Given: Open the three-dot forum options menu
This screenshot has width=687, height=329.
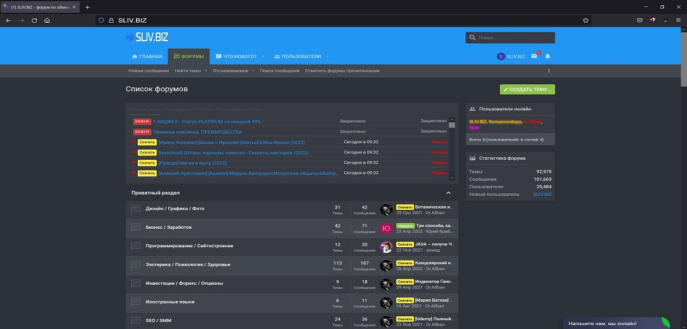Looking at the screenshot, I should (549, 71).
